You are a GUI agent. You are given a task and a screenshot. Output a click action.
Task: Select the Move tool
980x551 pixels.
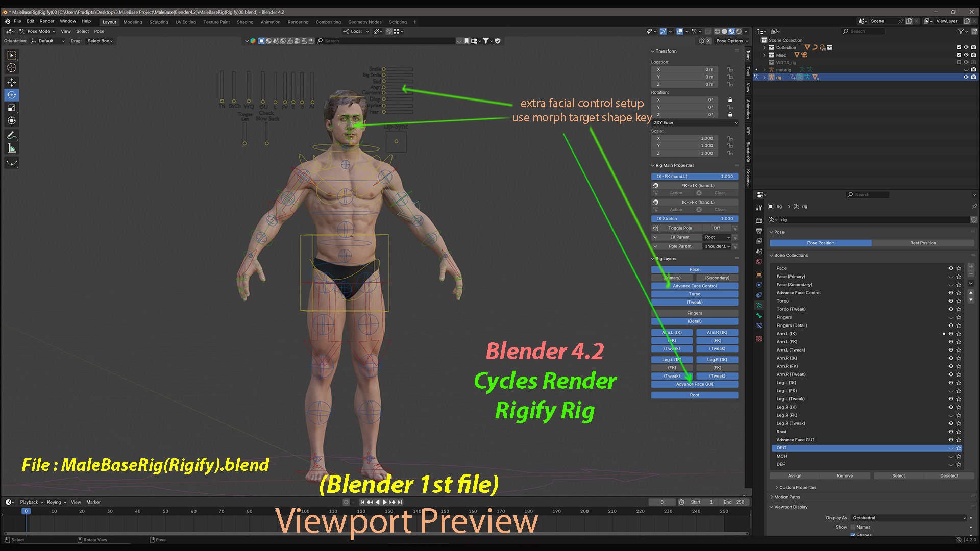click(11, 82)
